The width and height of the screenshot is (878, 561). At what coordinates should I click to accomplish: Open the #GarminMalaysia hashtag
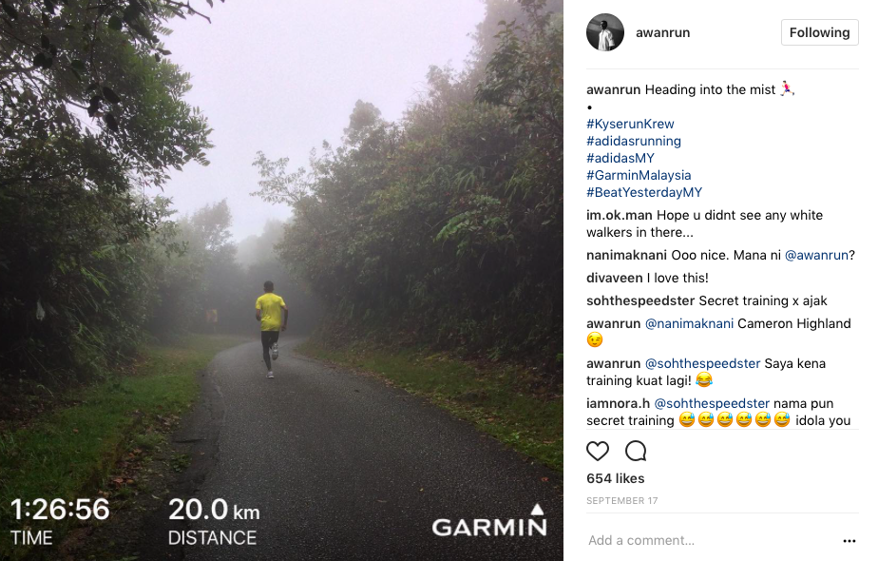[639, 175]
